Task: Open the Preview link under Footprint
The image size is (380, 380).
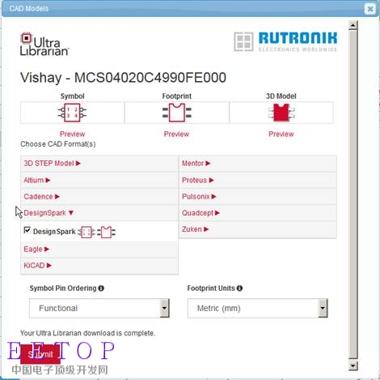Action: (176, 134)
